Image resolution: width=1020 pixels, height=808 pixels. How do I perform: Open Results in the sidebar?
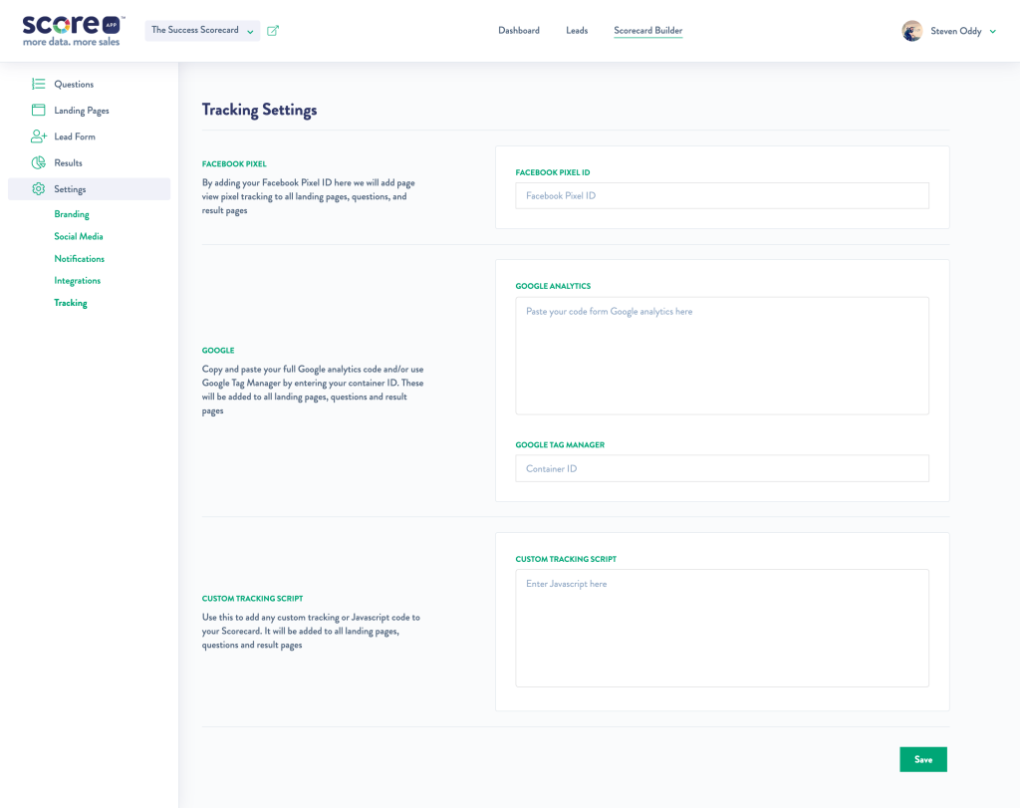(x=68, y=162)
